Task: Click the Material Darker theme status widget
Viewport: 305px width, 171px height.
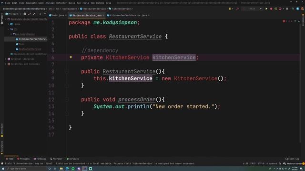Action: tap(295, 163)
